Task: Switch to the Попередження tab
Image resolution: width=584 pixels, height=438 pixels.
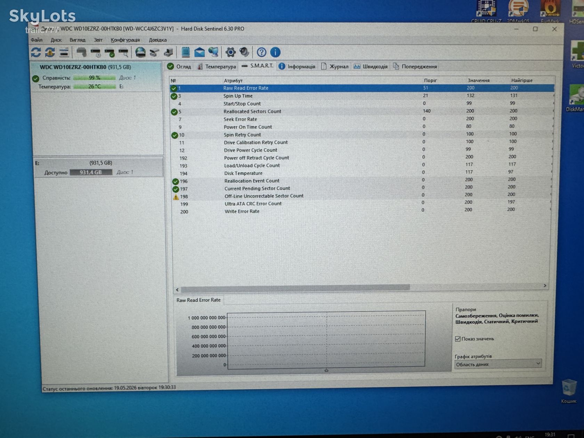Action: click(415, 66)
